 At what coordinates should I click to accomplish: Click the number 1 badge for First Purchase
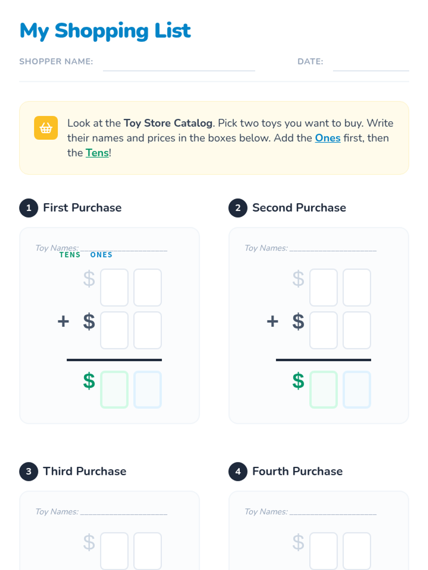point(29,208)
